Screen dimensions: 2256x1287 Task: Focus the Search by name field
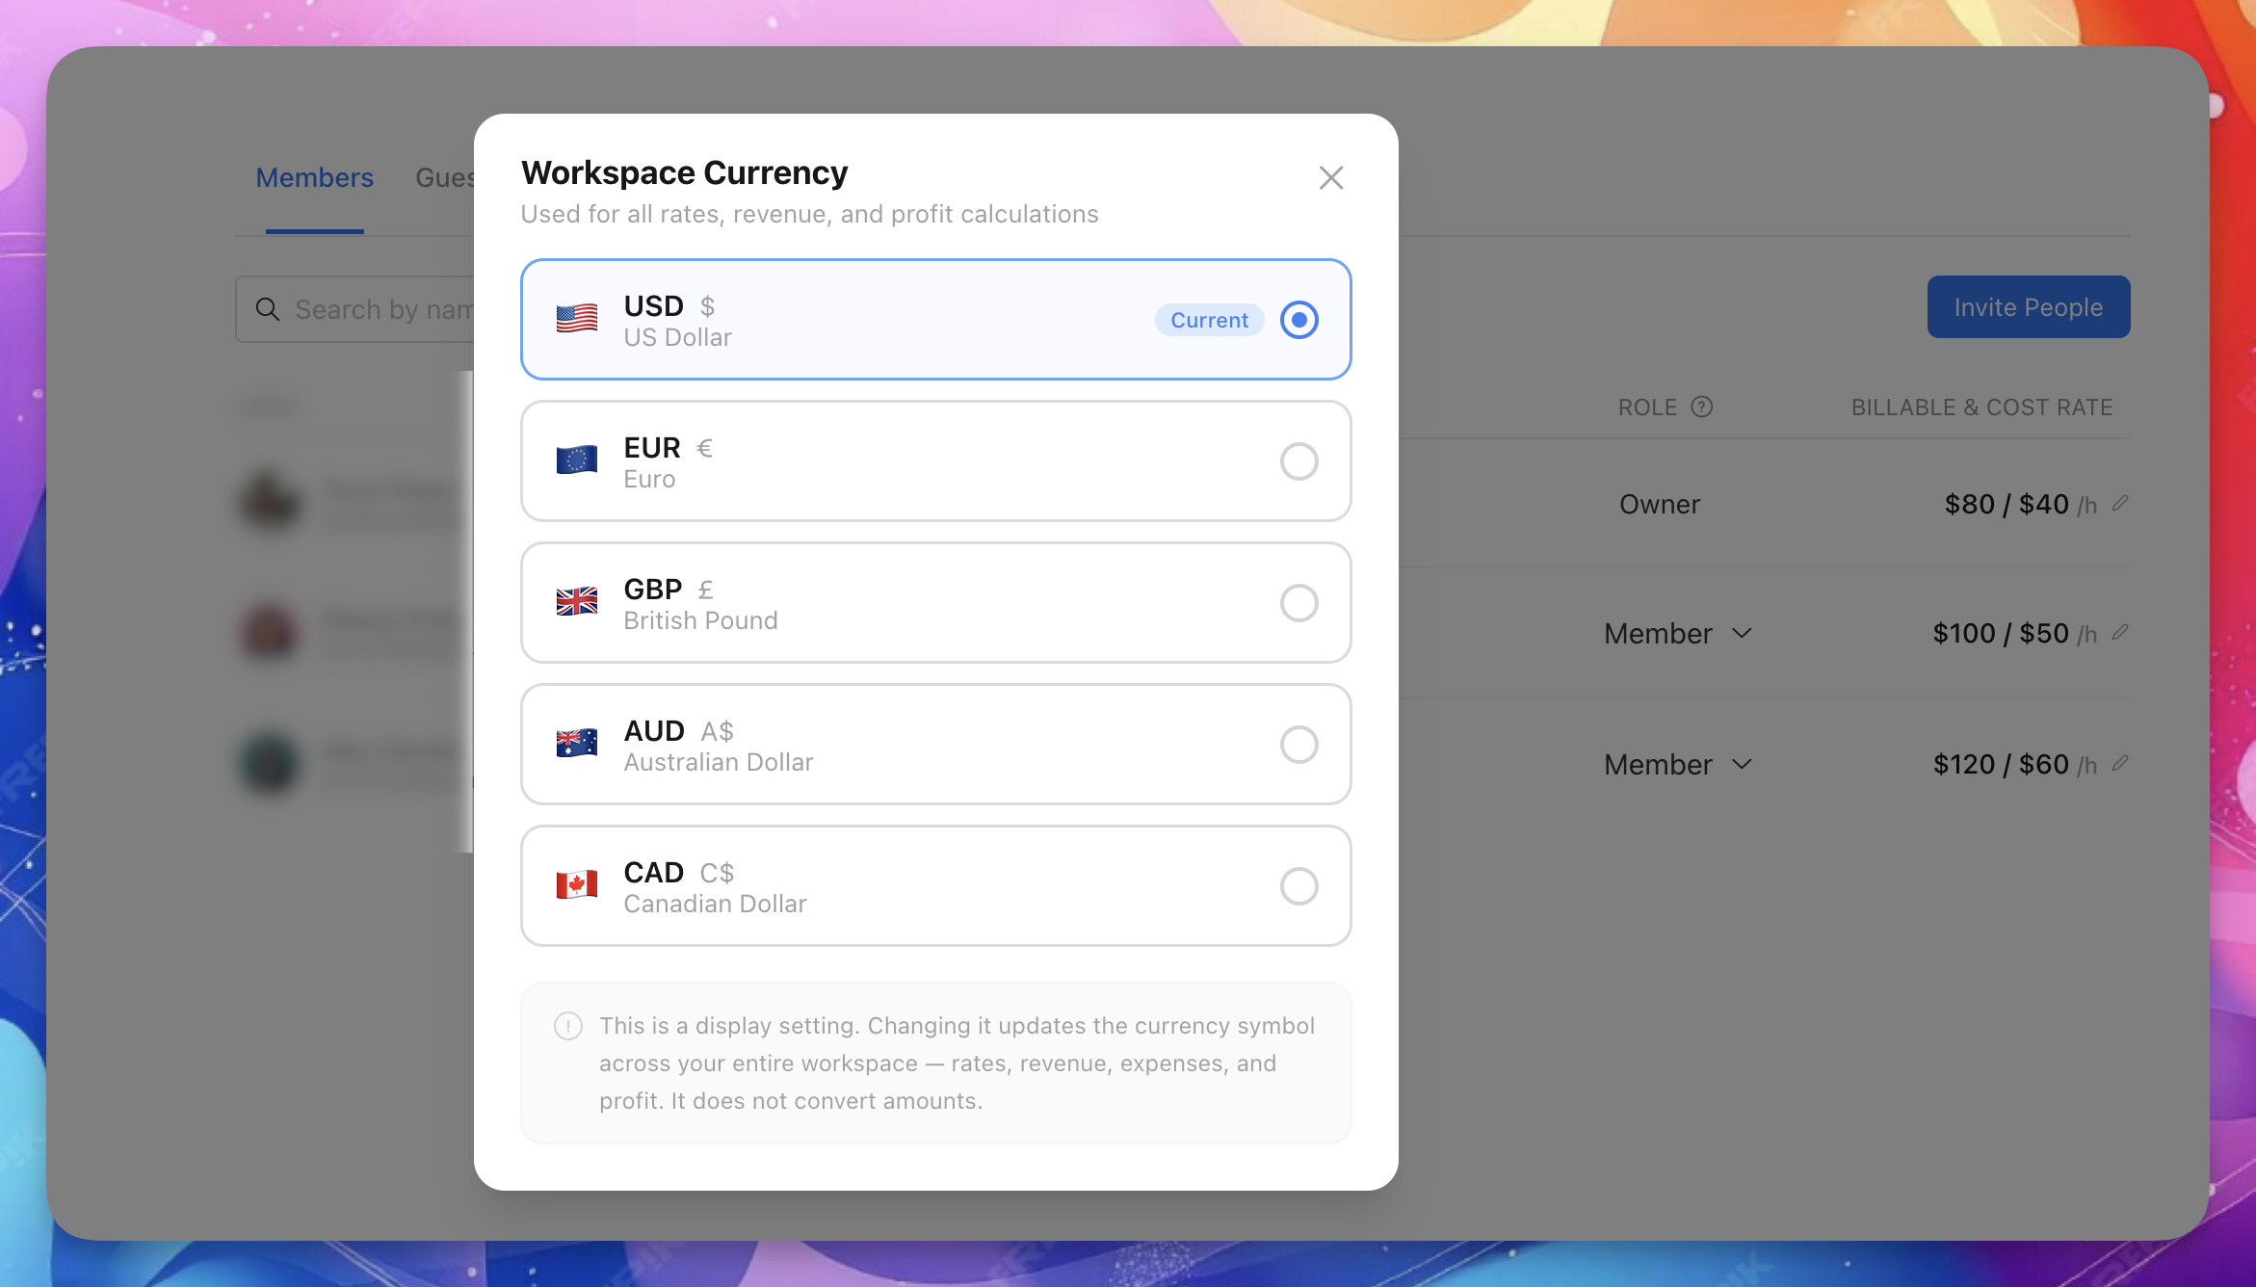(x=380, y=309)
